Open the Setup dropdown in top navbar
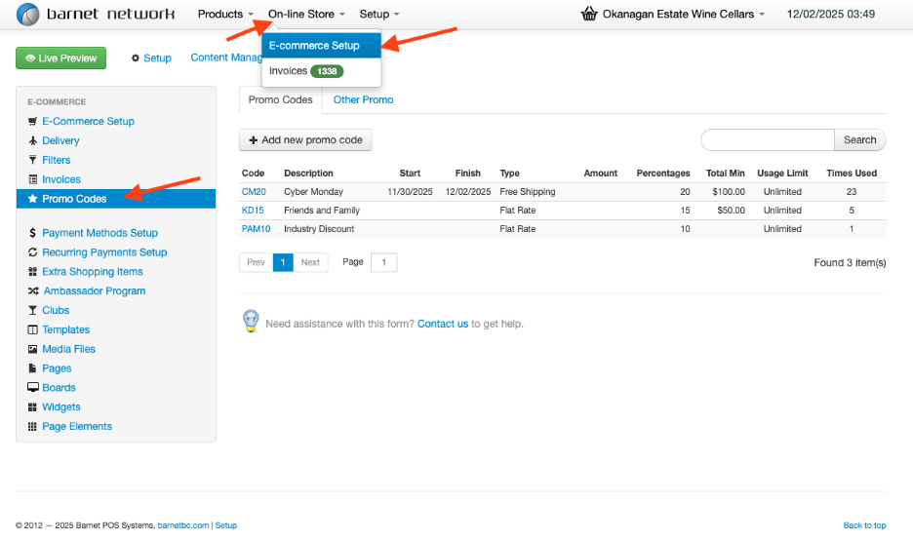The width and height of the screenshot is (913, 541). coord(379,14)
